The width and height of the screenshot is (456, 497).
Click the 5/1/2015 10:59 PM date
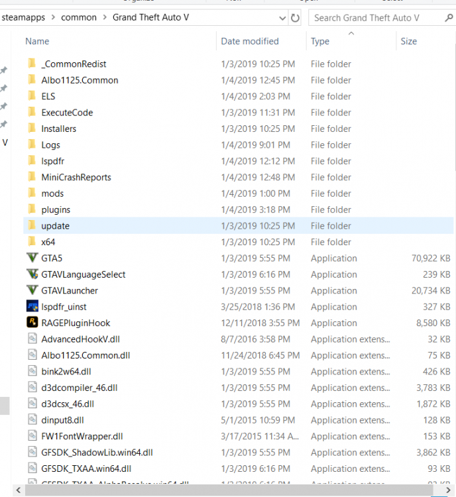pos(258,420)
